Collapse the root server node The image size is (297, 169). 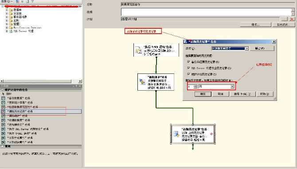(x=3, y=7)
